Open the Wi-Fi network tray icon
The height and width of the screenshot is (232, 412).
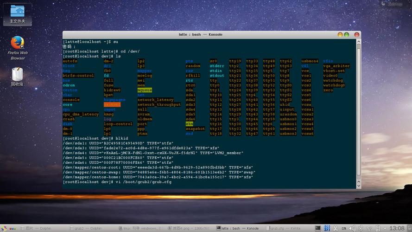369,228
